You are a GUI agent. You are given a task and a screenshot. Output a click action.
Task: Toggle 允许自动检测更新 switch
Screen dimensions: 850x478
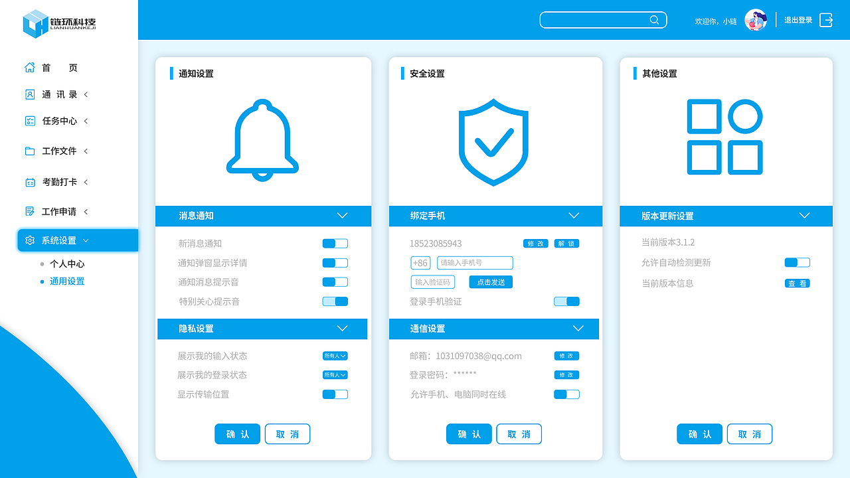(x=798, y=263)
